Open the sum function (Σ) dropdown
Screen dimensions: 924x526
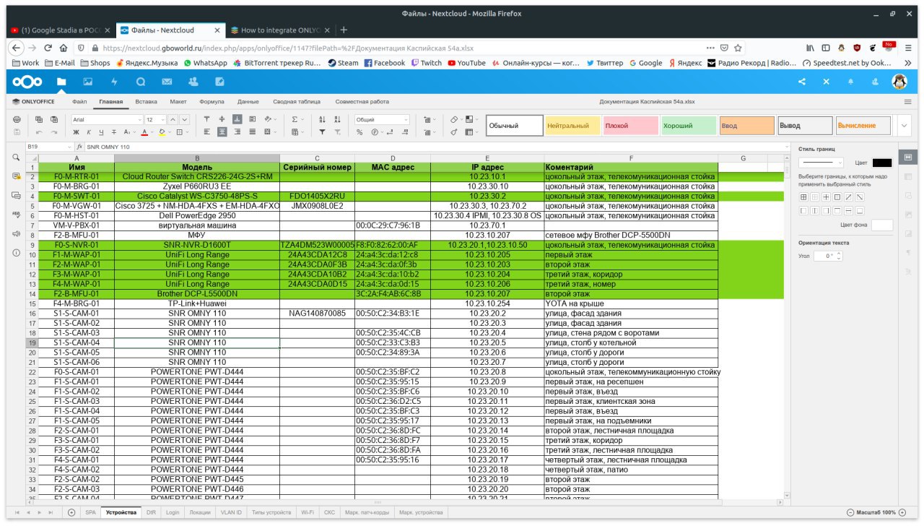click(x=298, y=119)
